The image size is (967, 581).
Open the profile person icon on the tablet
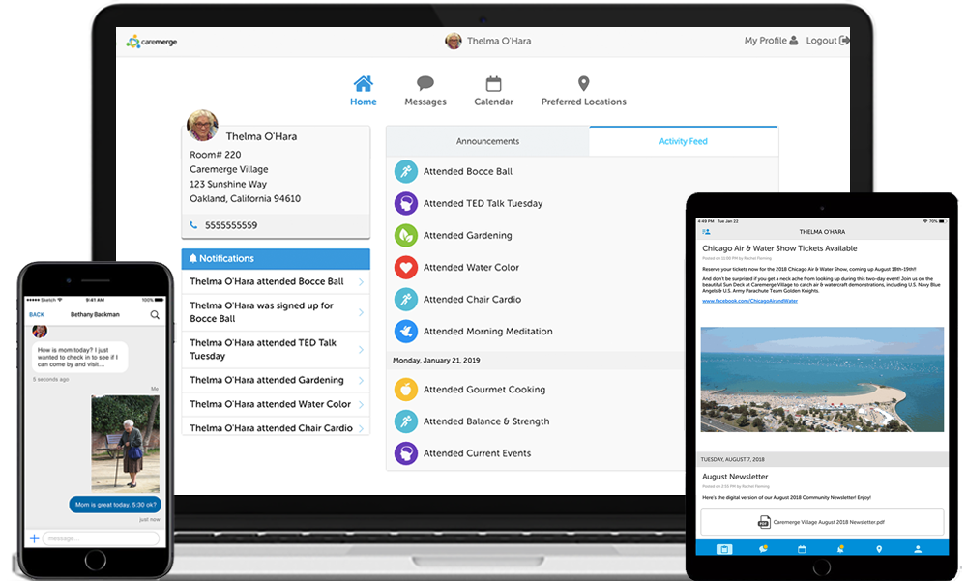point(917,548)
